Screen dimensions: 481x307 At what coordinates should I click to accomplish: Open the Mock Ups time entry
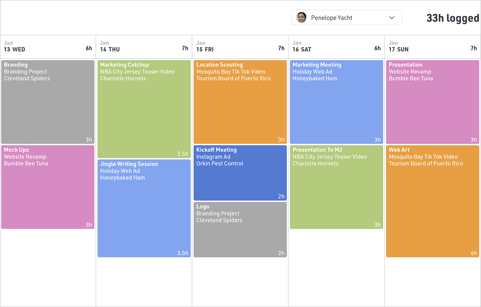pos(48,187)
